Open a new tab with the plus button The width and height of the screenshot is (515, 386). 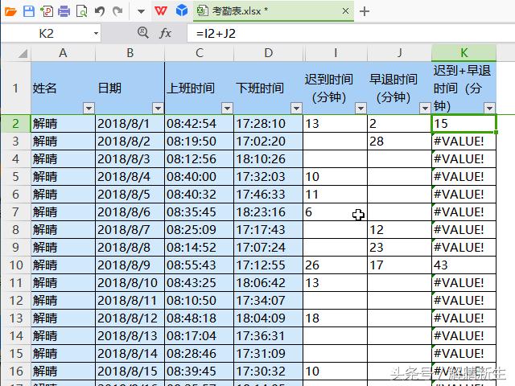pos(365,11)
